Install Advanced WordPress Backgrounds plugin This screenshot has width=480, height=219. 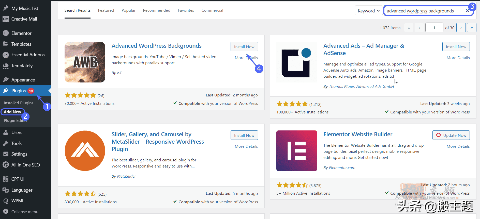pos(244,47)
